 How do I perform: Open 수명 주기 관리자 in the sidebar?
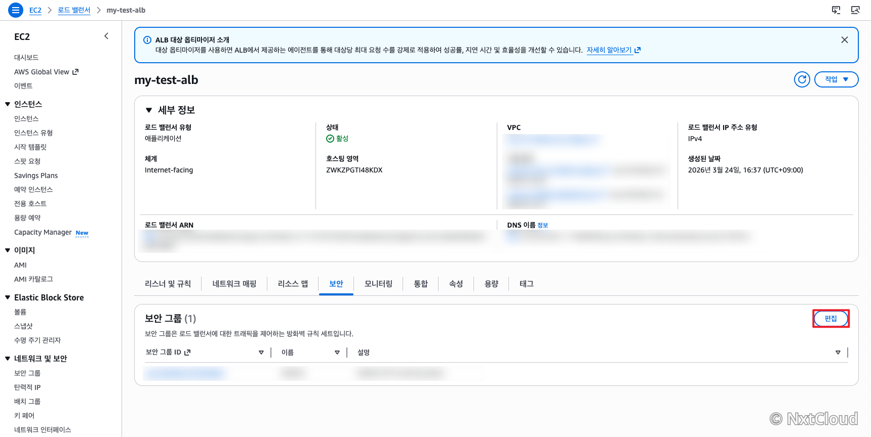pyautogui.click(x=37, y=340)
